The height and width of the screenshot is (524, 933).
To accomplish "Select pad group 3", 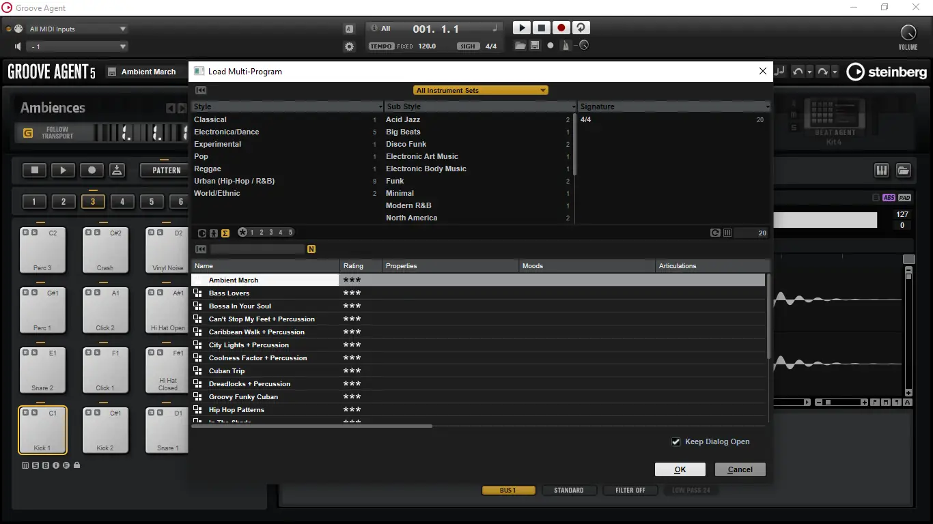I will (93, 201).
